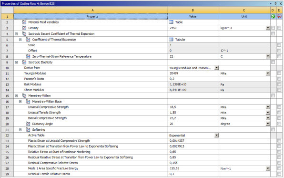Toggle the column E checkbox for Mode 1 Fracture Energy
The height and width of the screenshot is (178, 284).
coord(279,168)
